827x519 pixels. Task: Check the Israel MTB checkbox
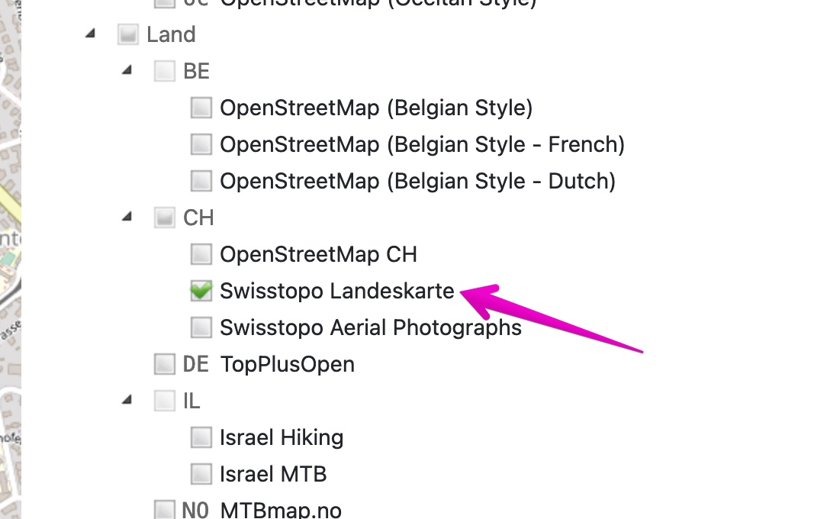click(201, 474)
